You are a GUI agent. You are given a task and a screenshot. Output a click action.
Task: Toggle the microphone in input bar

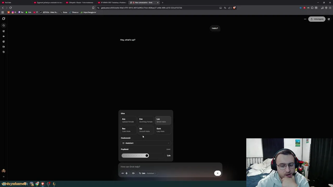(127, 173)
